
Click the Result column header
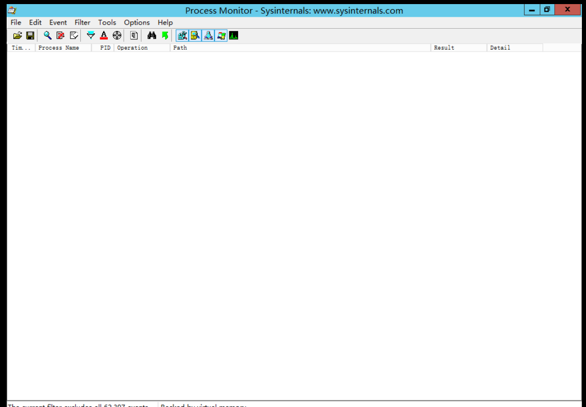[x=444, y=47]
